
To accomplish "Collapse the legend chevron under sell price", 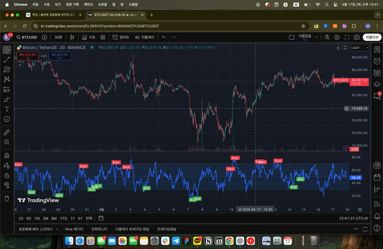I will [x=20, y=65].
